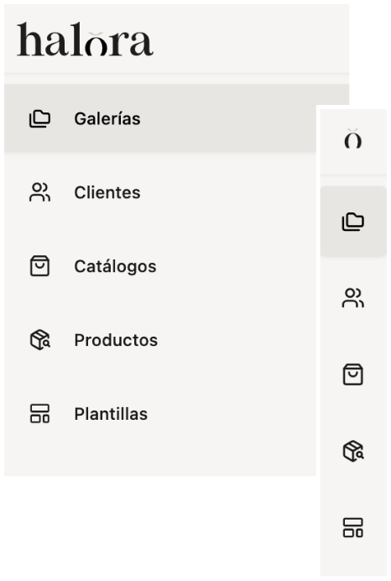
Task: Click the small halora 'o' logo in collapsed rail
Action: tap(353, 139)
